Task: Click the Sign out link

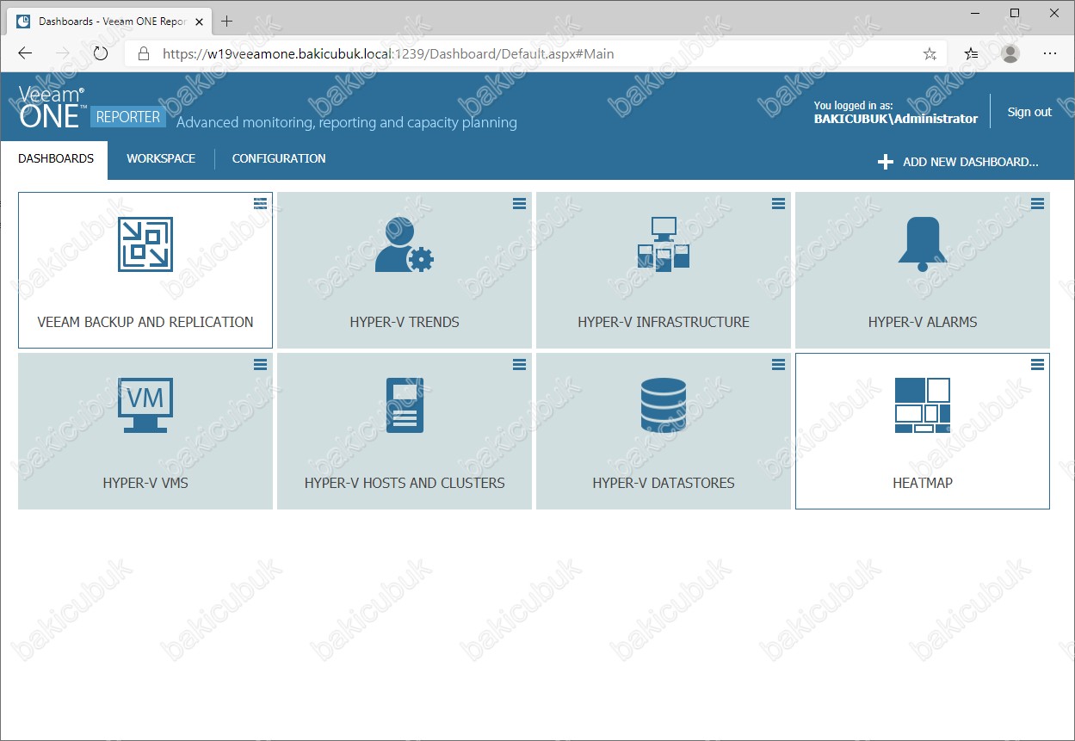Action: point(1029,112)
